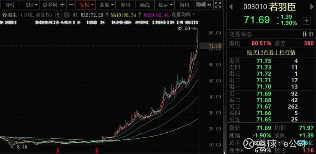Open the 叠加 overlay dropdown

106,5
